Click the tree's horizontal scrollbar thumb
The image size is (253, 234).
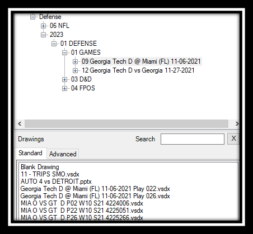127,123
